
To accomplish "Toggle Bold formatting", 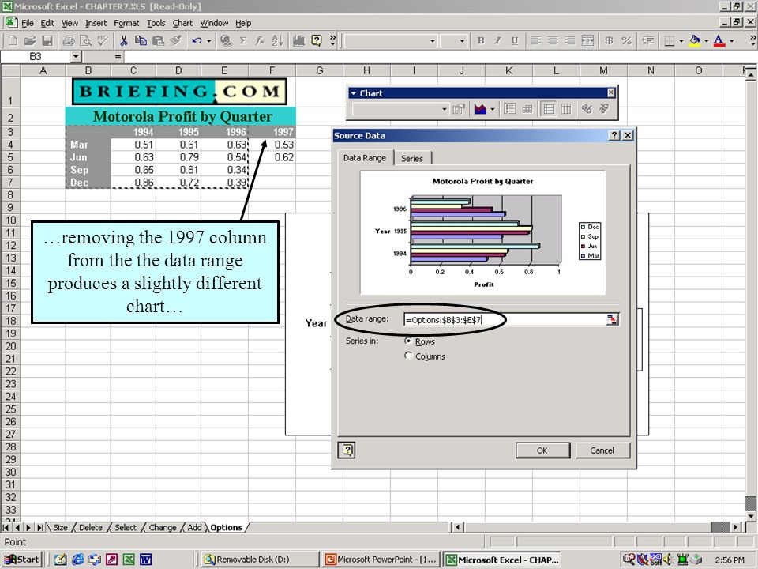I will (x=481, y=40).
